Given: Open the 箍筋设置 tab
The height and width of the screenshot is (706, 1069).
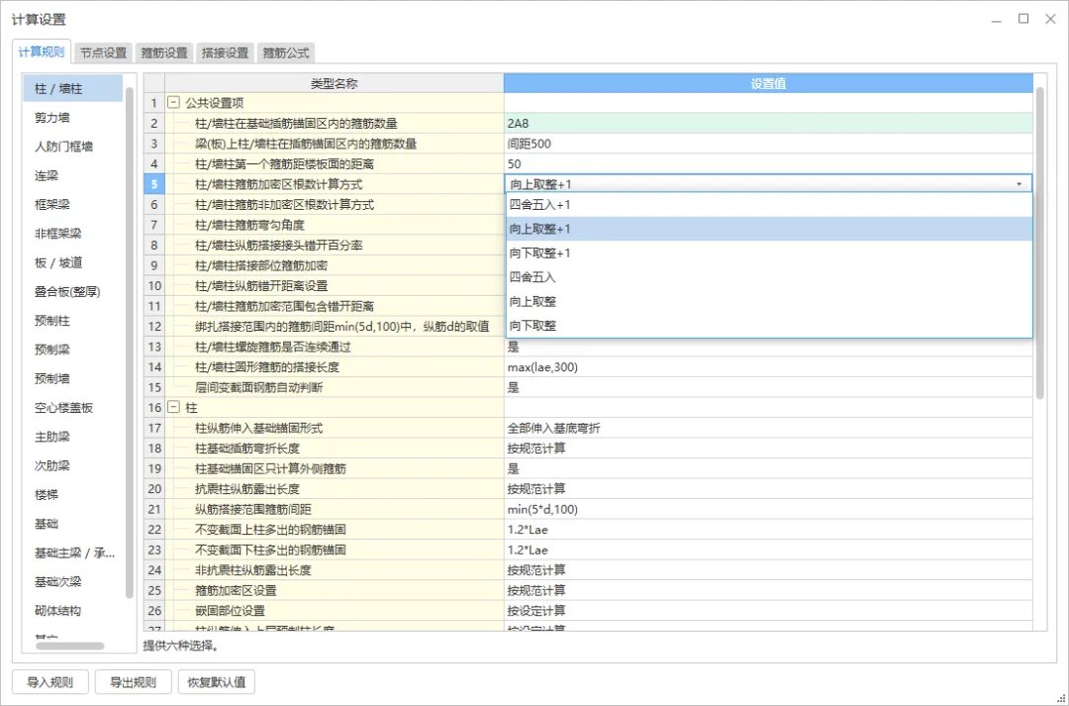Looking at the screenshot, I should pos(164,53).
